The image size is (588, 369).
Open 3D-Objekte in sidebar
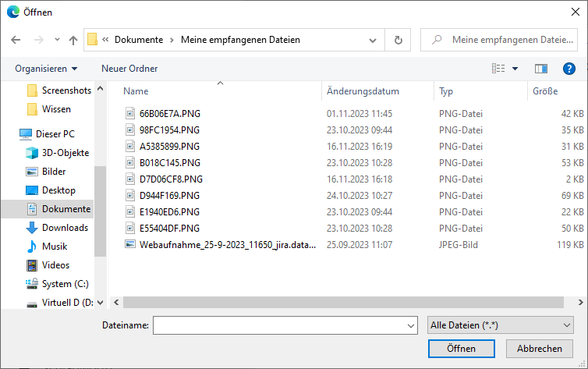pyautogui.click(x=58, y=153)
